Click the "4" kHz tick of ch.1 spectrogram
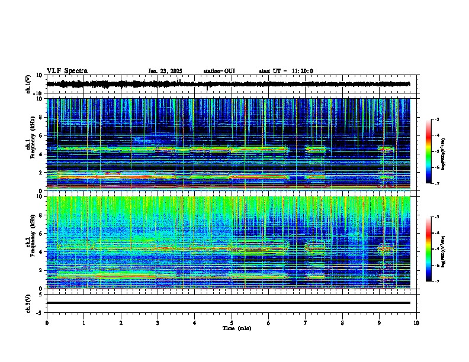Screen dimensions: 469x362 [41, 154]
